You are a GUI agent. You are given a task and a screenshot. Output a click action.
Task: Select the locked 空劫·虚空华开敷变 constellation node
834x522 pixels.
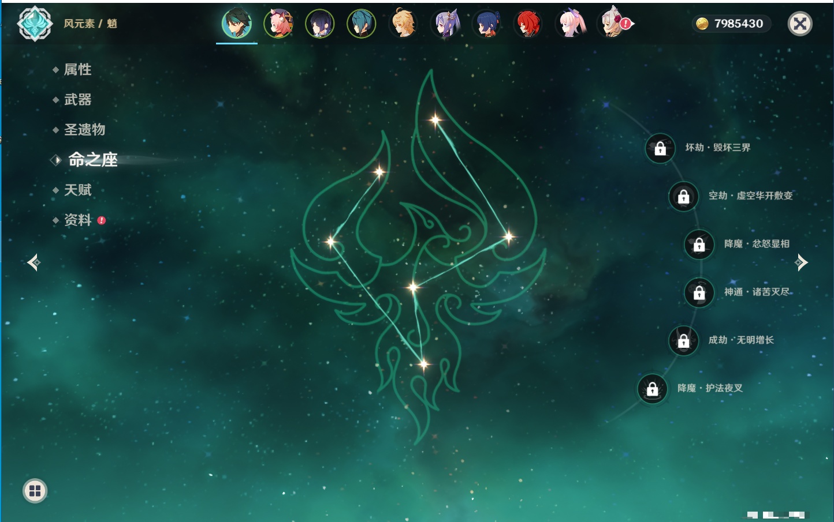[683, 197]
